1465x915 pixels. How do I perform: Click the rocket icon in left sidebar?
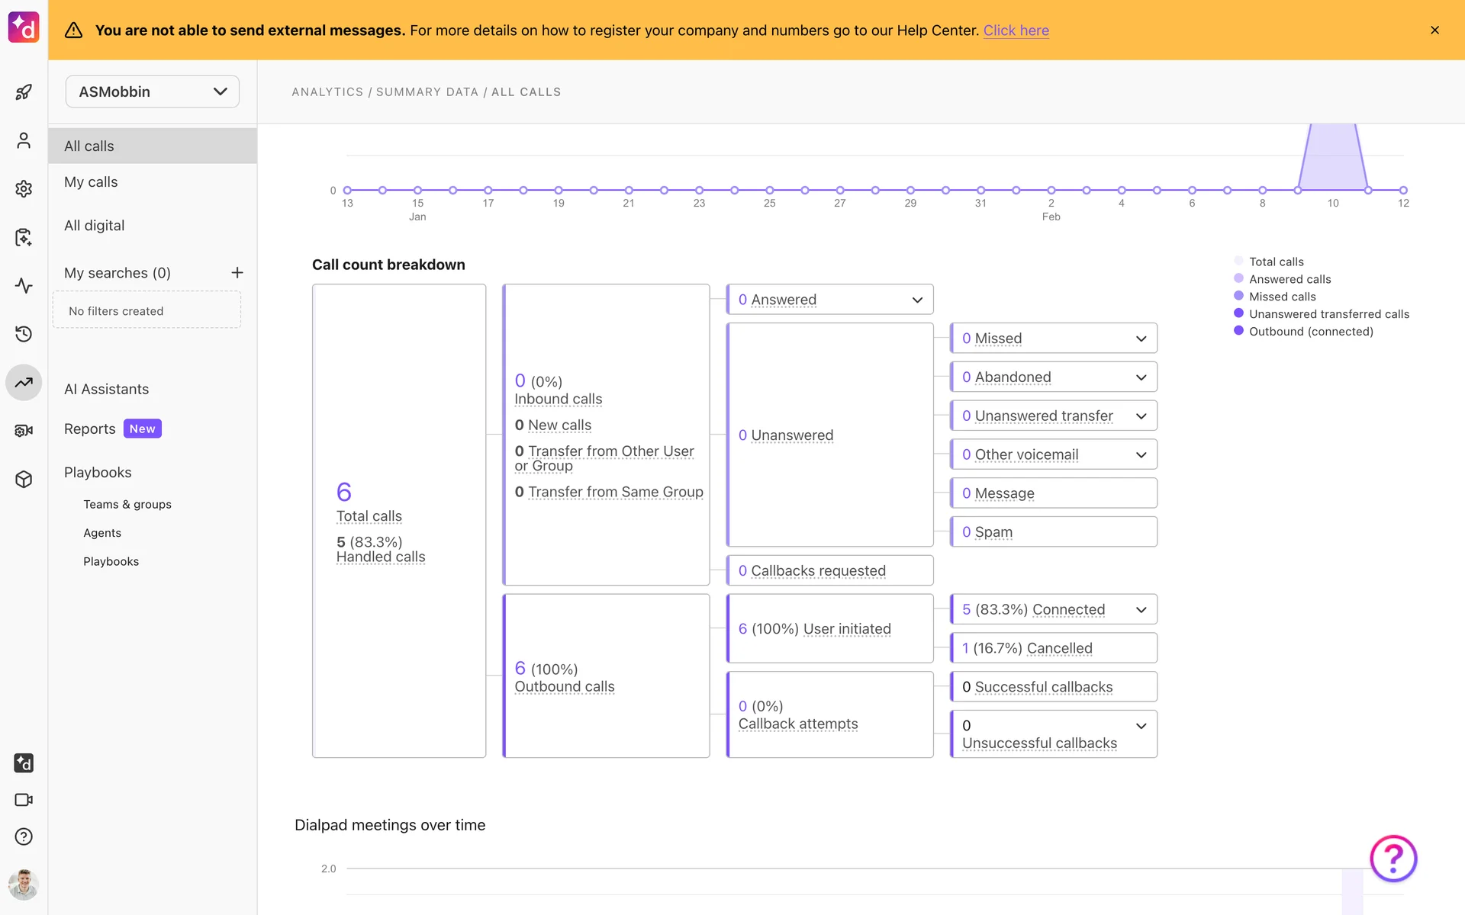pos(24,92)
